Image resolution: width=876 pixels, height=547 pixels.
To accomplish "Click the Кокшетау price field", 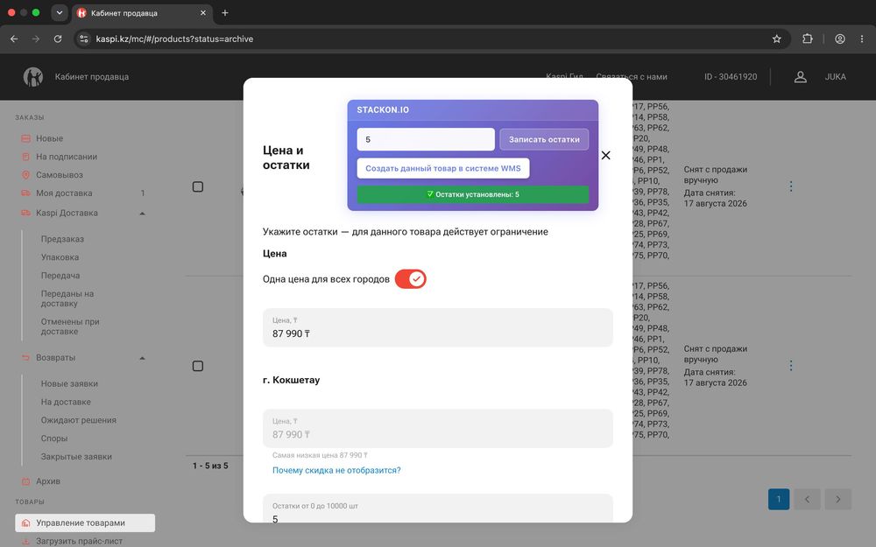I will (437, 429).
